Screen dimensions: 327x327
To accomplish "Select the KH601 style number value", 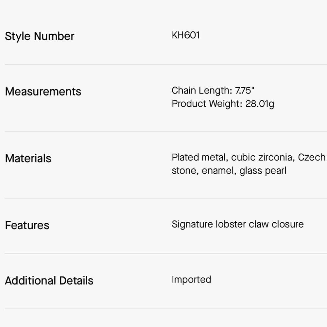I will pos(186,35).
